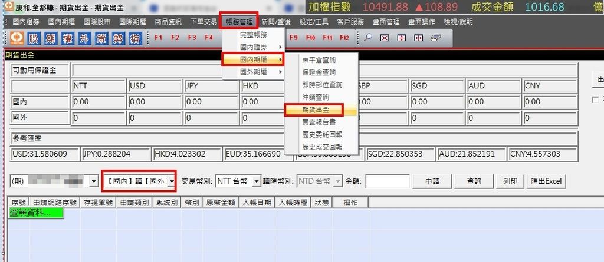Open the 商品資訊 menu
The height and width of the screenshot is (262, 604).
tap(168, 22)
